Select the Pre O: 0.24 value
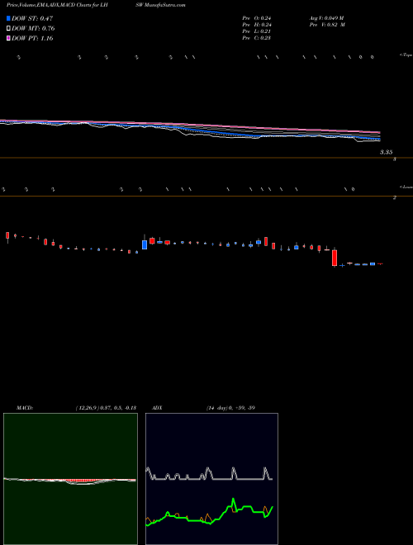The height and width of the screenshot is (545, 413). pyautogui.click(x=257, y=18)
